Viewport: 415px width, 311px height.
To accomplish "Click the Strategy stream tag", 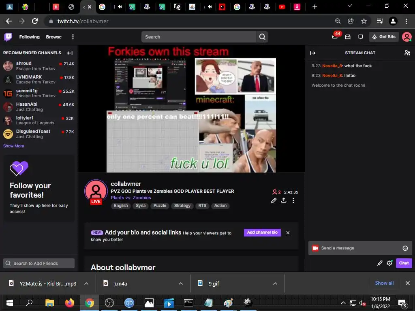I will pyautogui.click(x=182, y=206).
